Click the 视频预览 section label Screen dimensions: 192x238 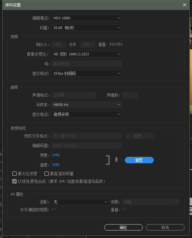(x=18, y=128)
